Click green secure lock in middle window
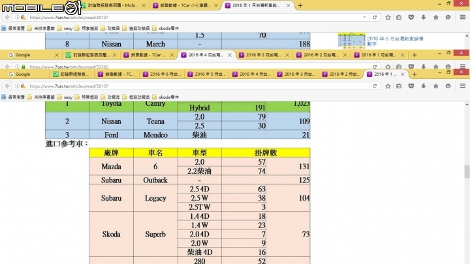 pyautogui.click(x=23, y=67)
